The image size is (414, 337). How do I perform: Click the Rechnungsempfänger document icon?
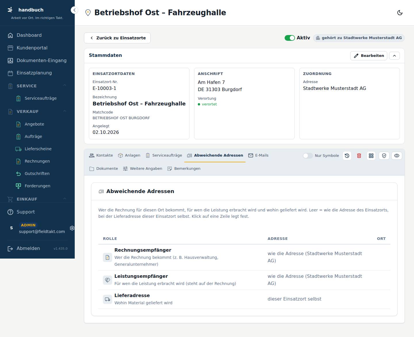tap(108, 257)
